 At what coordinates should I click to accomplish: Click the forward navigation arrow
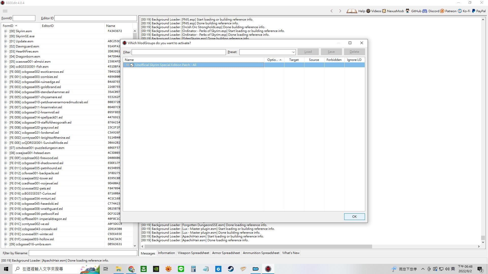point(340,11)
